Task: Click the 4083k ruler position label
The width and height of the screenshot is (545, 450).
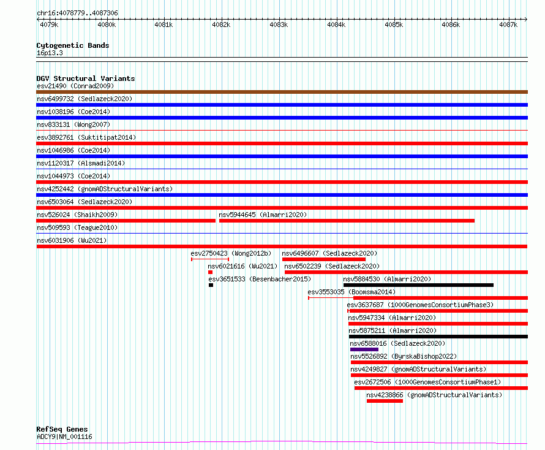Action: tap(279, 25)
